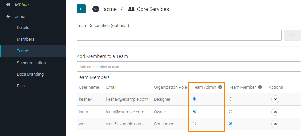The width and height of the screenshot is (305, 136).
Task: Click the Add org member to team field
Action: [189, 67]
